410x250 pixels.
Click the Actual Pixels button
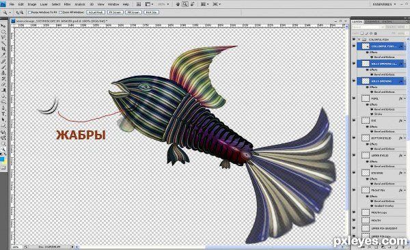(96, 12)
